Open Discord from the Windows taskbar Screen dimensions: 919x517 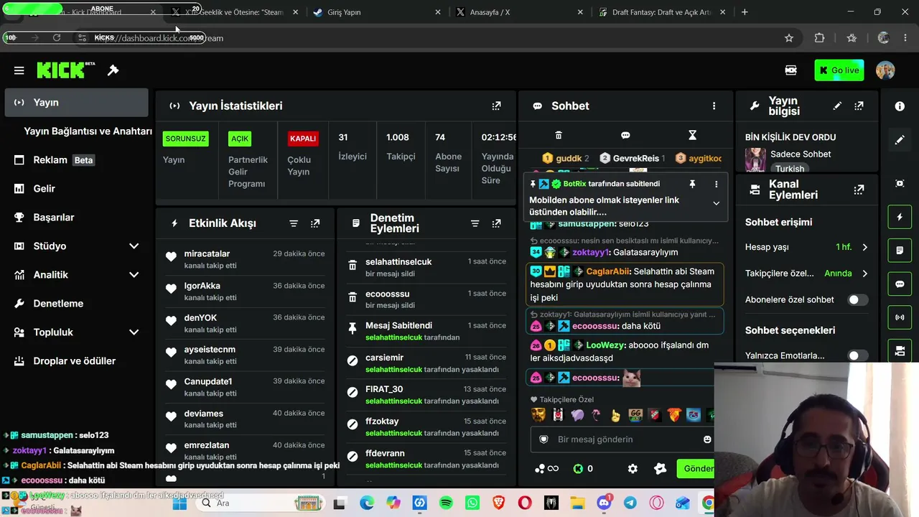604,503
